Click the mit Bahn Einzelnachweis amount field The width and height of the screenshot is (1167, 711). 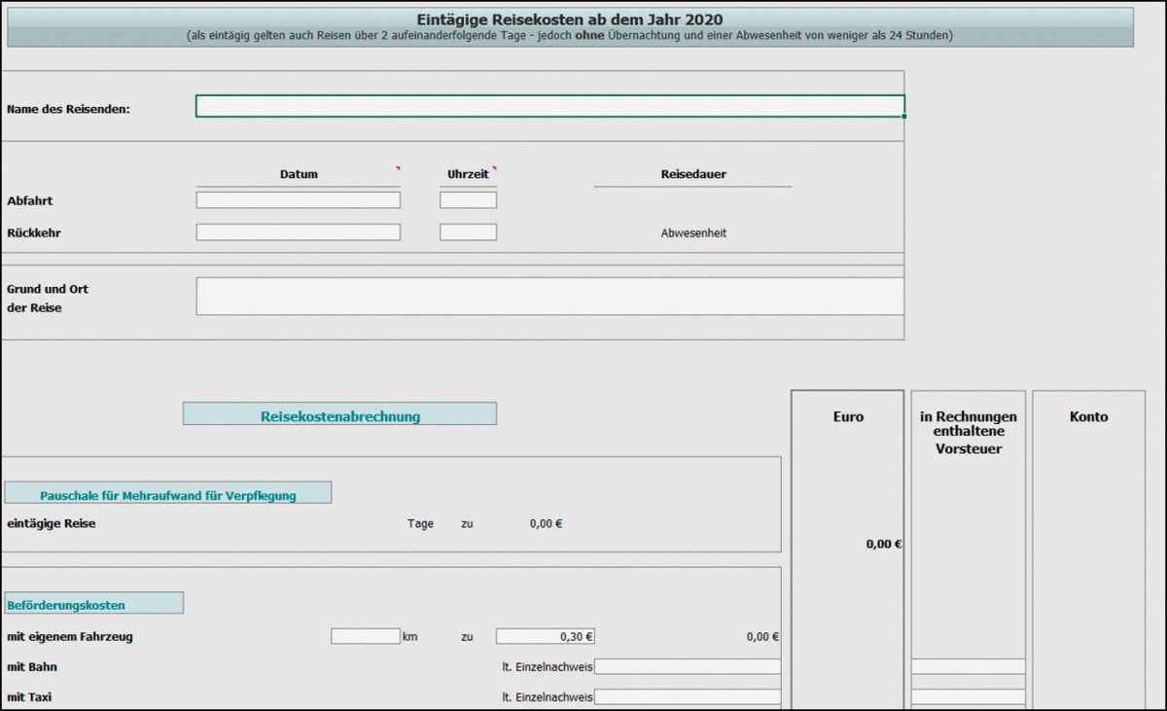tap(687, 667)
